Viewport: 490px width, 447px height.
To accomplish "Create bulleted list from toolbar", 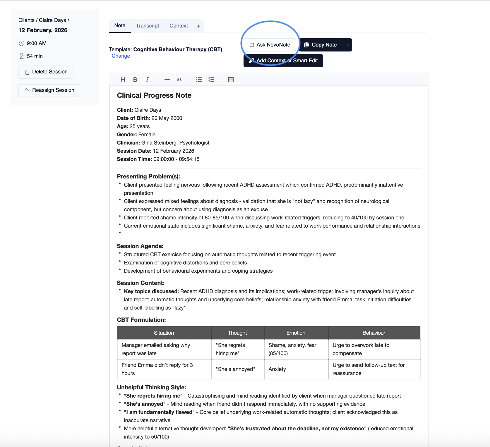I will 199,80.
